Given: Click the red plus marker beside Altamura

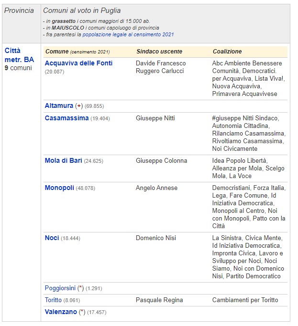Looking at the screenshot, I should tap(79, 106).
